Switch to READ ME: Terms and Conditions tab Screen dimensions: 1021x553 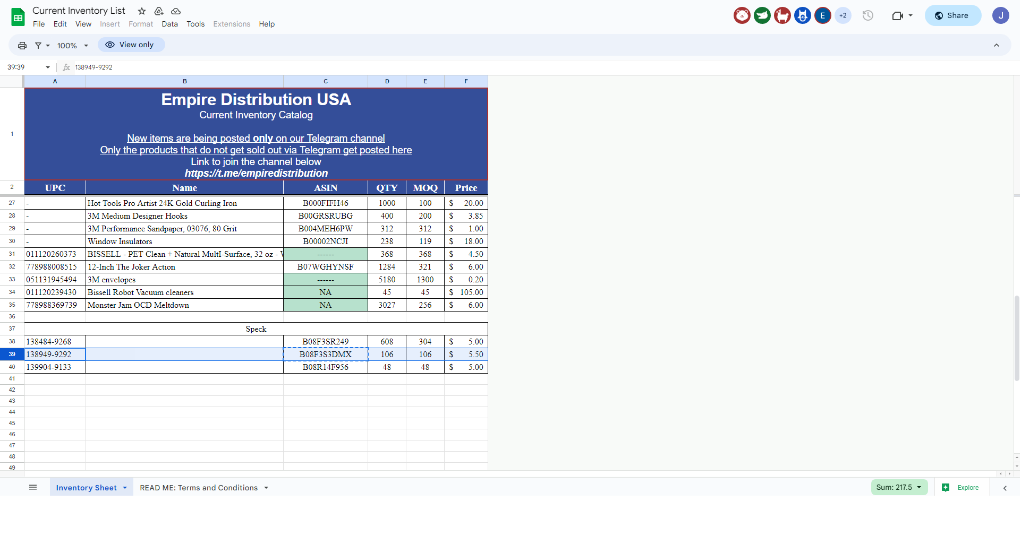tap(199, 488)
